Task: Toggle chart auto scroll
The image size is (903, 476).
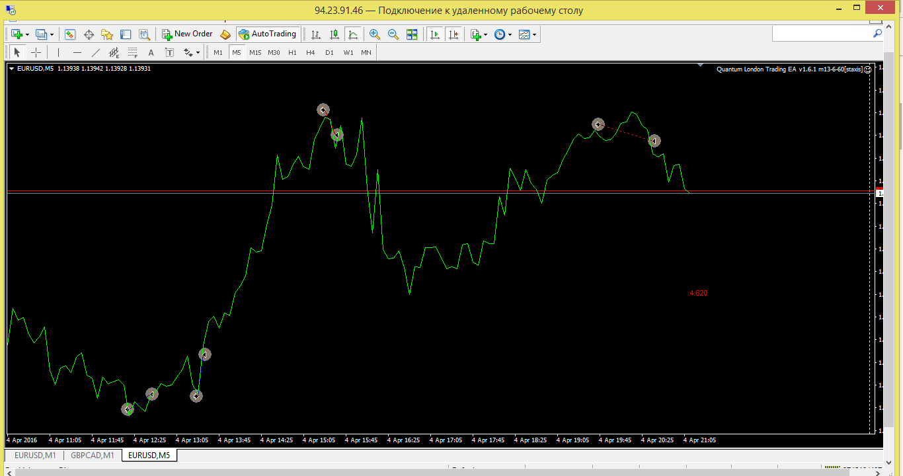Action: [435, 34]
